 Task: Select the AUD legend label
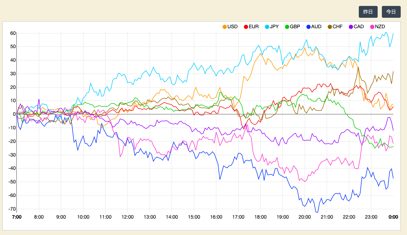click(x=316, y=27)
